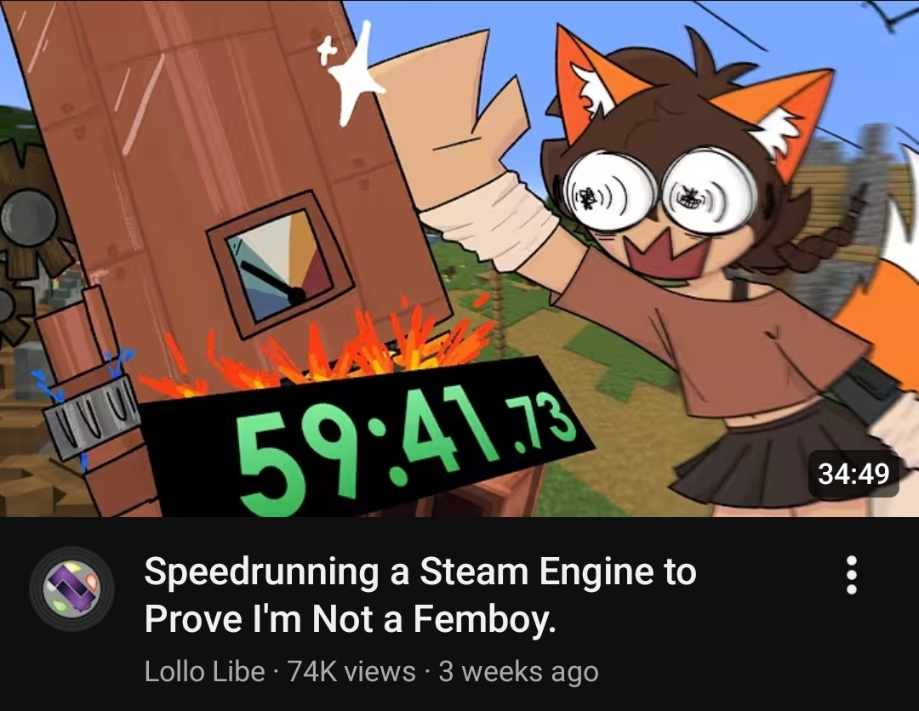This screenshot has height=711, width=919.
Task: Click the 34:49 duration badge
Action: point(853,473)
